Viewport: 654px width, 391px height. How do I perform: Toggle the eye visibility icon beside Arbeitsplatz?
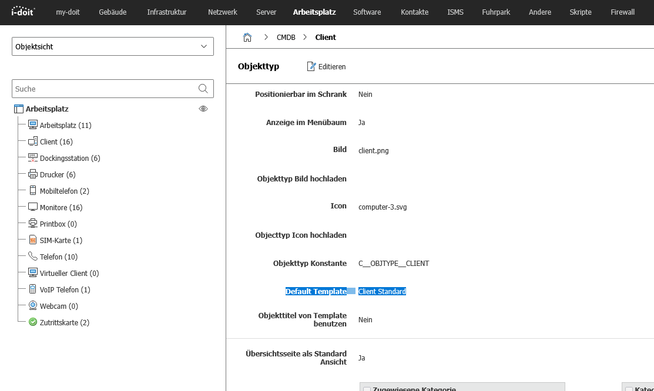pyautogui.click(x=203, y=109)
